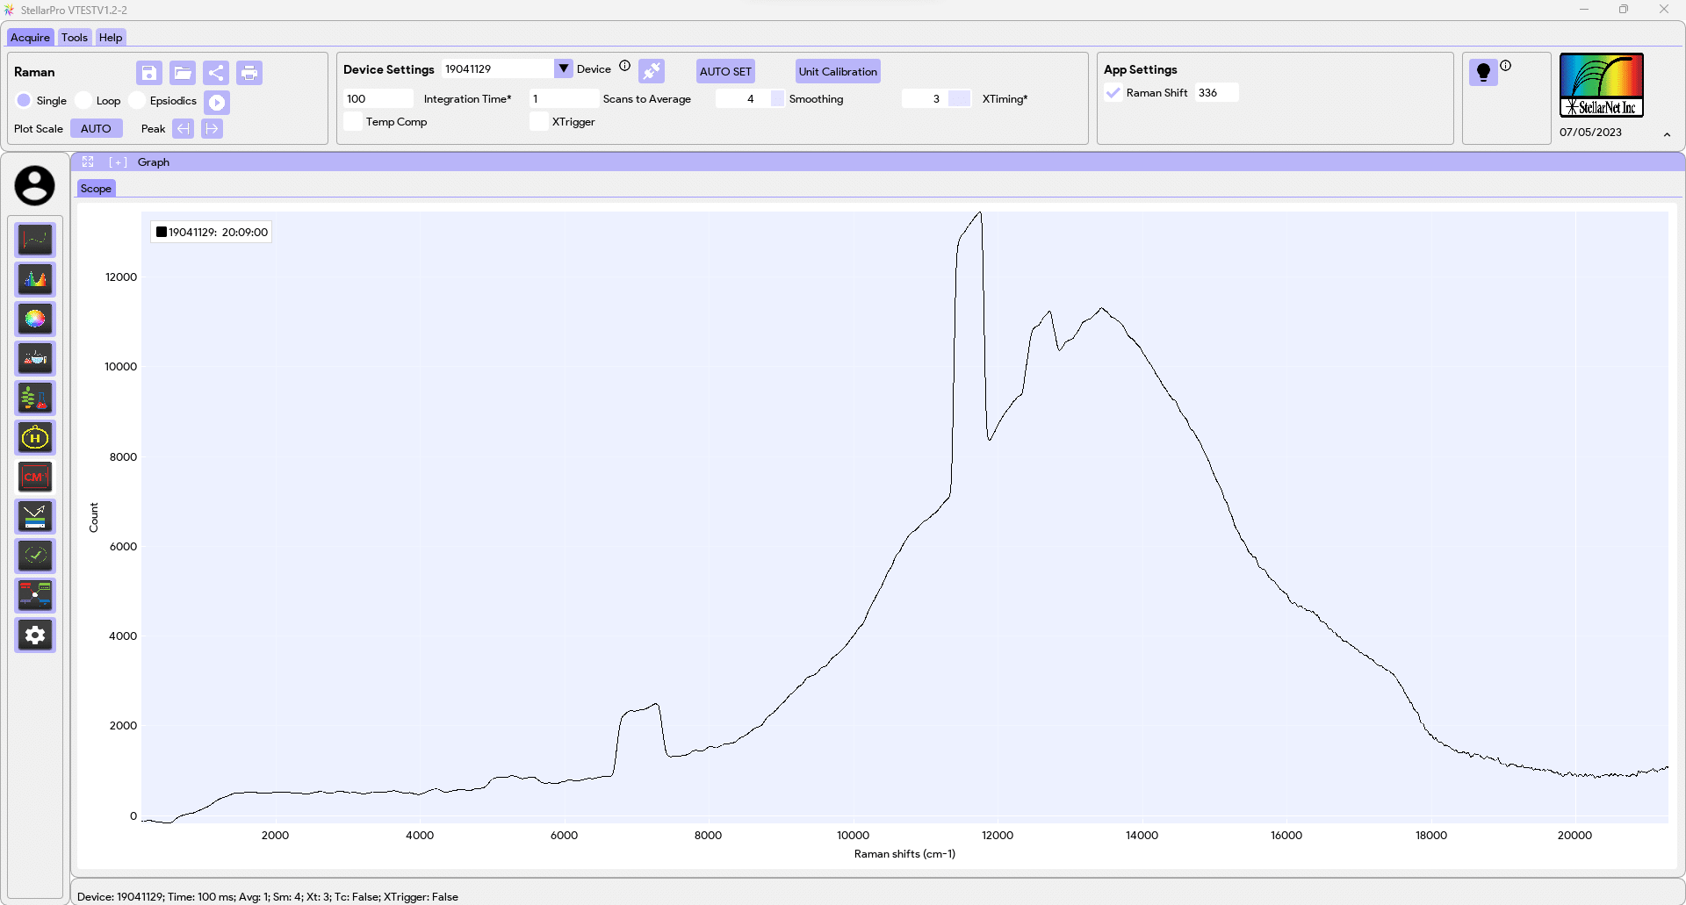The image size is (1686, 905).
Task: Open the color wheel colorimetry module
Action: tap(35, 319)
